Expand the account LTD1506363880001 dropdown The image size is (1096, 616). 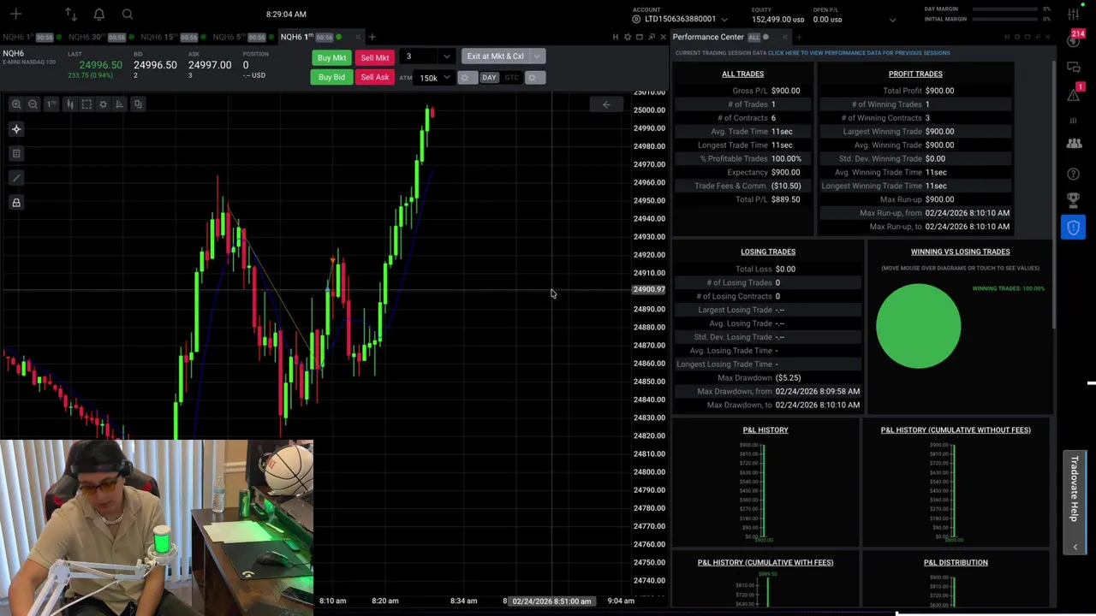(x=724, y=20)
